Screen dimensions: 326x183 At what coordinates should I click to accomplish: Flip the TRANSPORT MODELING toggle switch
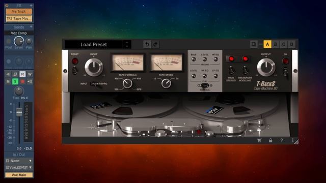coord(246,70)
